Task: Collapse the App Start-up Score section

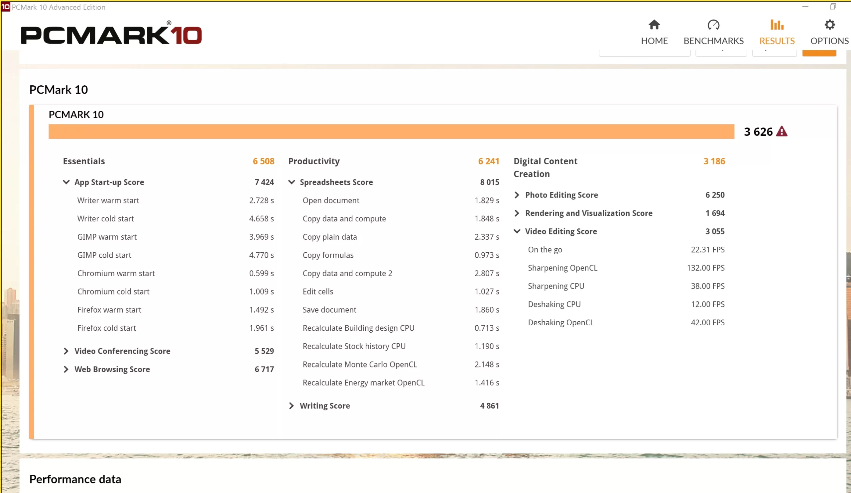Action: click(x=66, y=182)
